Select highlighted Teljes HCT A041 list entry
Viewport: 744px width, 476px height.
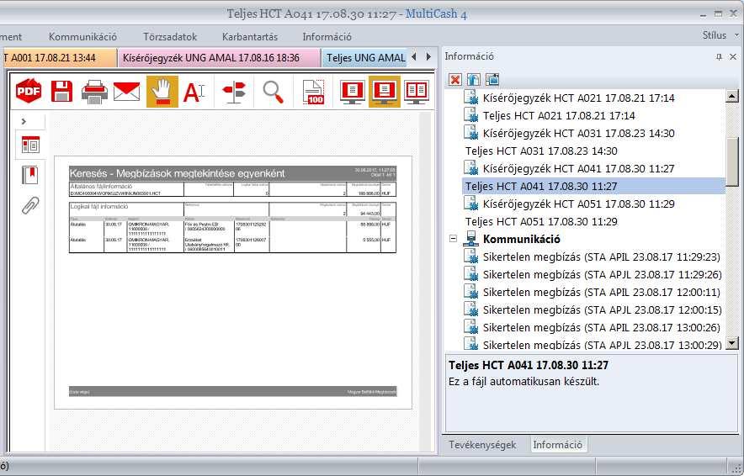pos(593,187)
